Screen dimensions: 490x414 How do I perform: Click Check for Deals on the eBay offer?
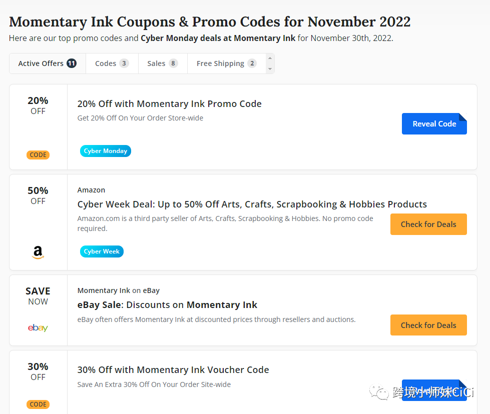tap(428, 325)
